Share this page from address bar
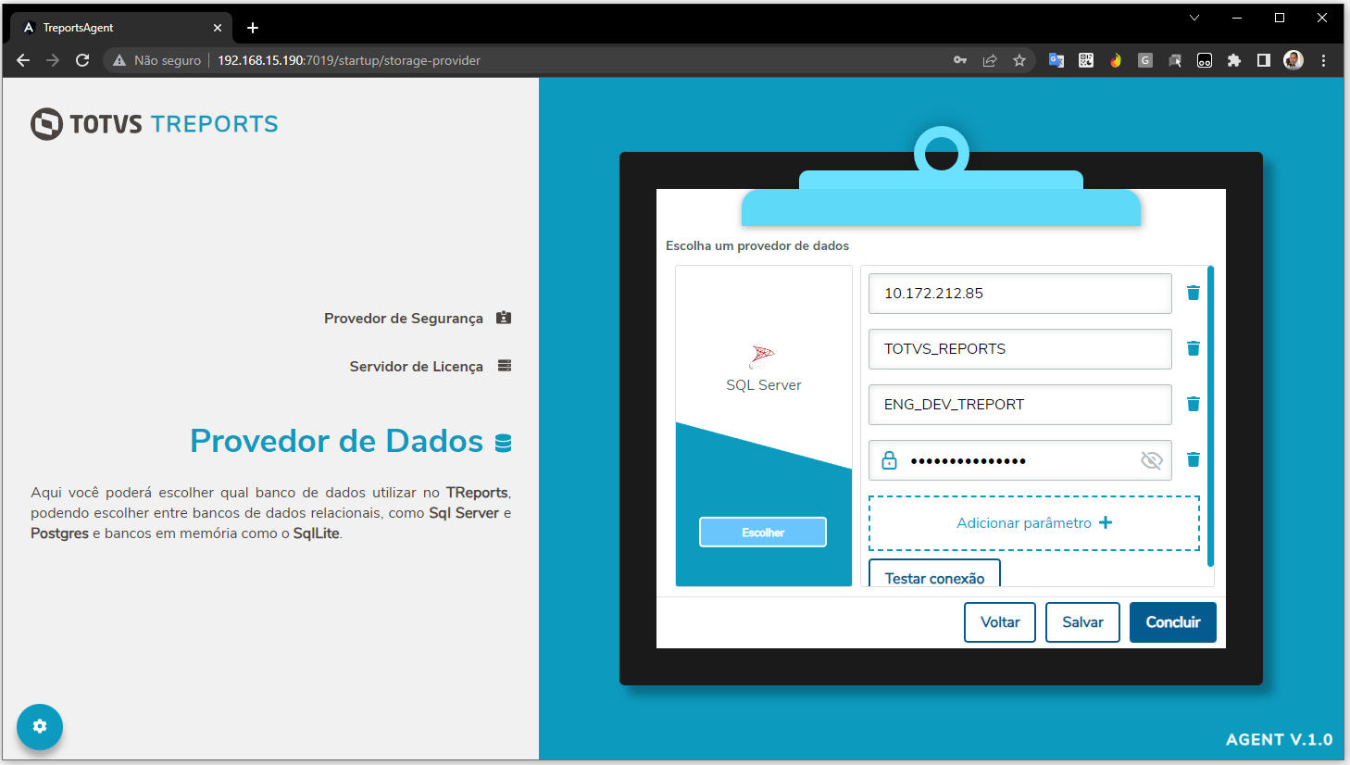1350x765 pixels. 990,60
